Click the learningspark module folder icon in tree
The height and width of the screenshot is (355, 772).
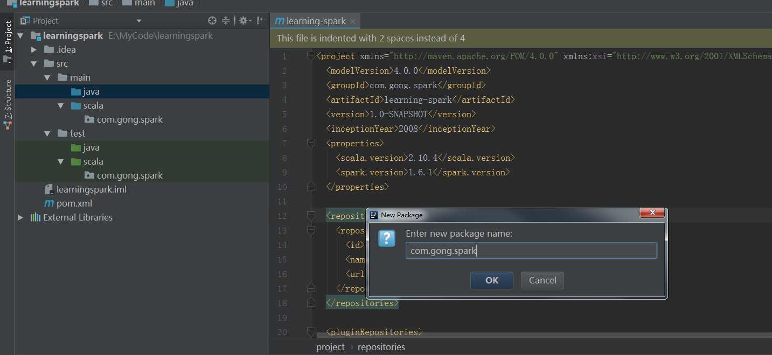[x=36, y=36]
